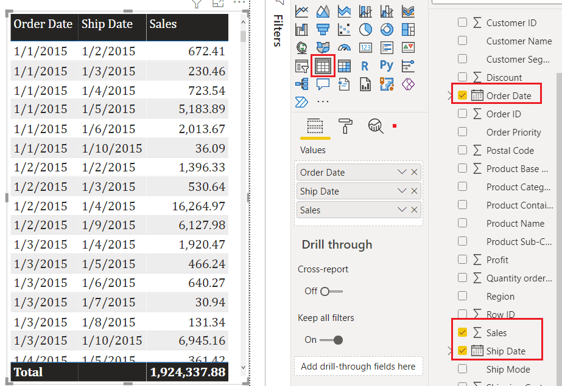Select the slicer visualization

tap(301, 66)
